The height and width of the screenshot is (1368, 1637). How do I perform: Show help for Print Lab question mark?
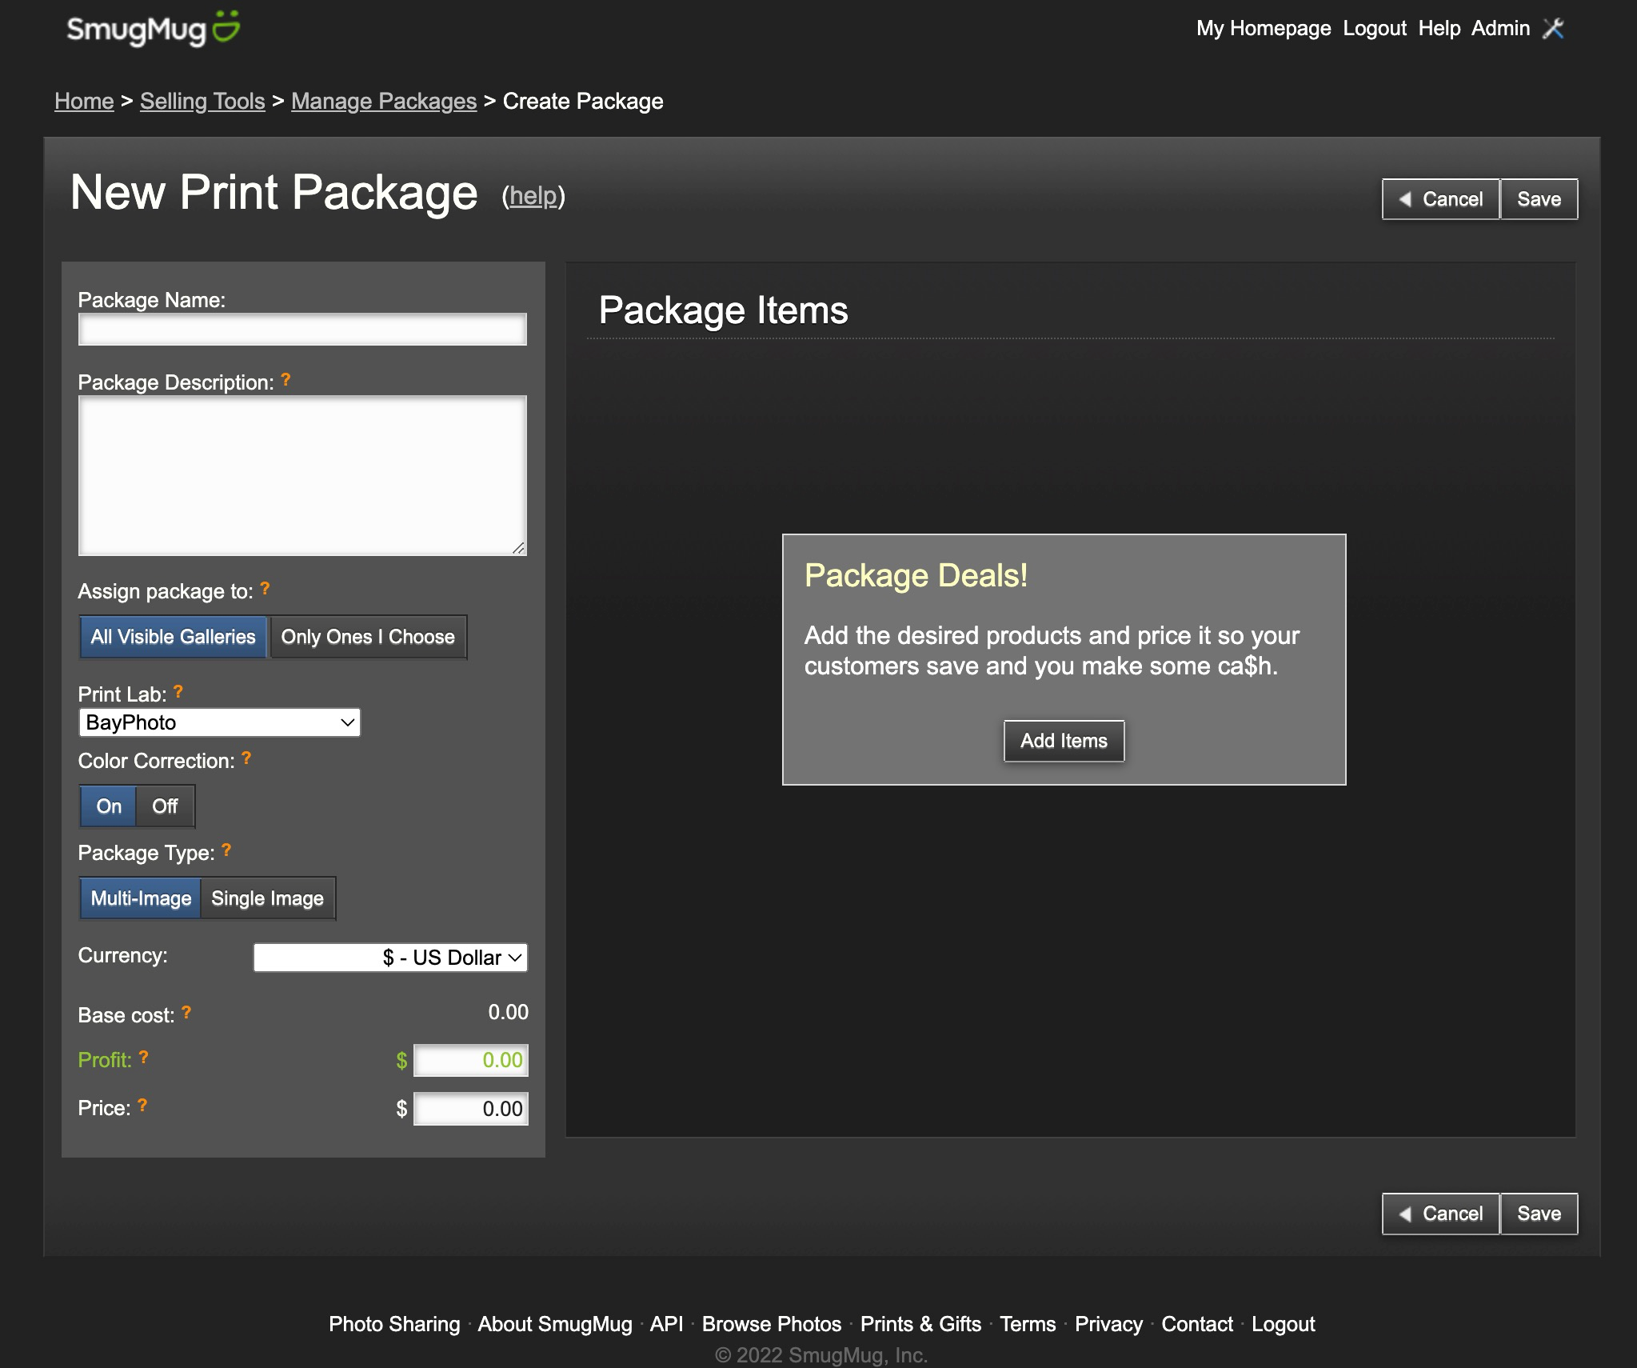point(178,692)
